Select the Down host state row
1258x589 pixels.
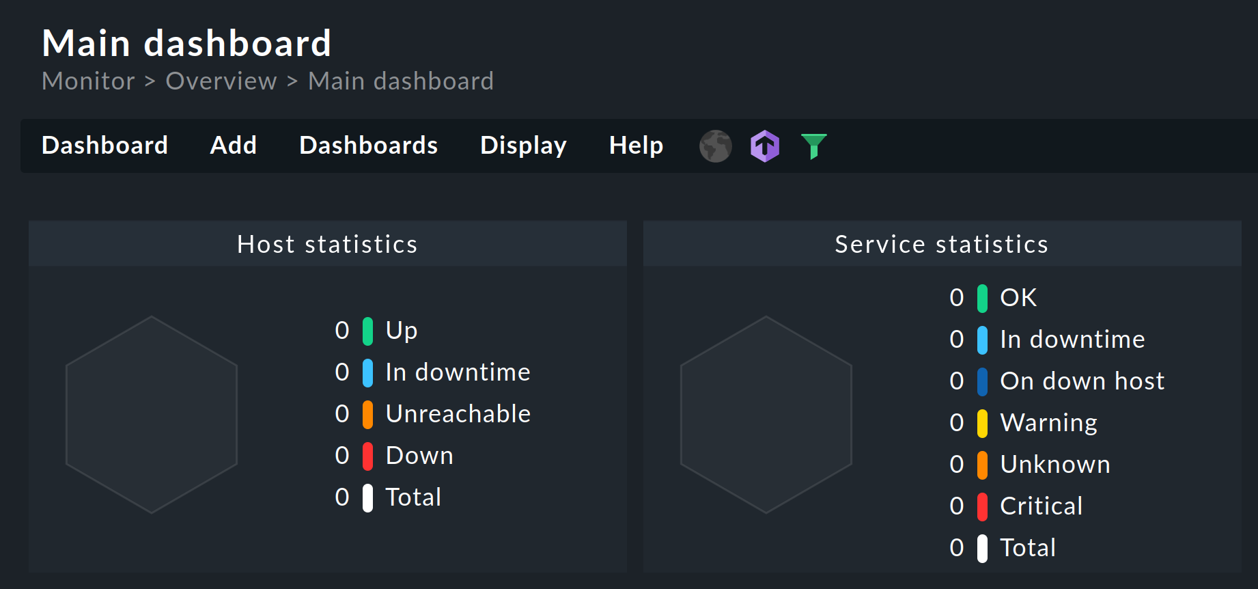[x=394, y=456]
